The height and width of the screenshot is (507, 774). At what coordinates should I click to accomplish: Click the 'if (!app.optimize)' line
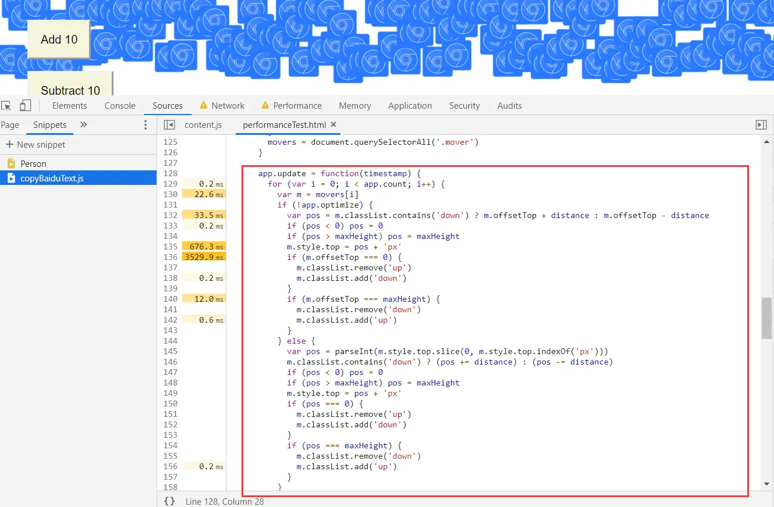coord(325,205)
